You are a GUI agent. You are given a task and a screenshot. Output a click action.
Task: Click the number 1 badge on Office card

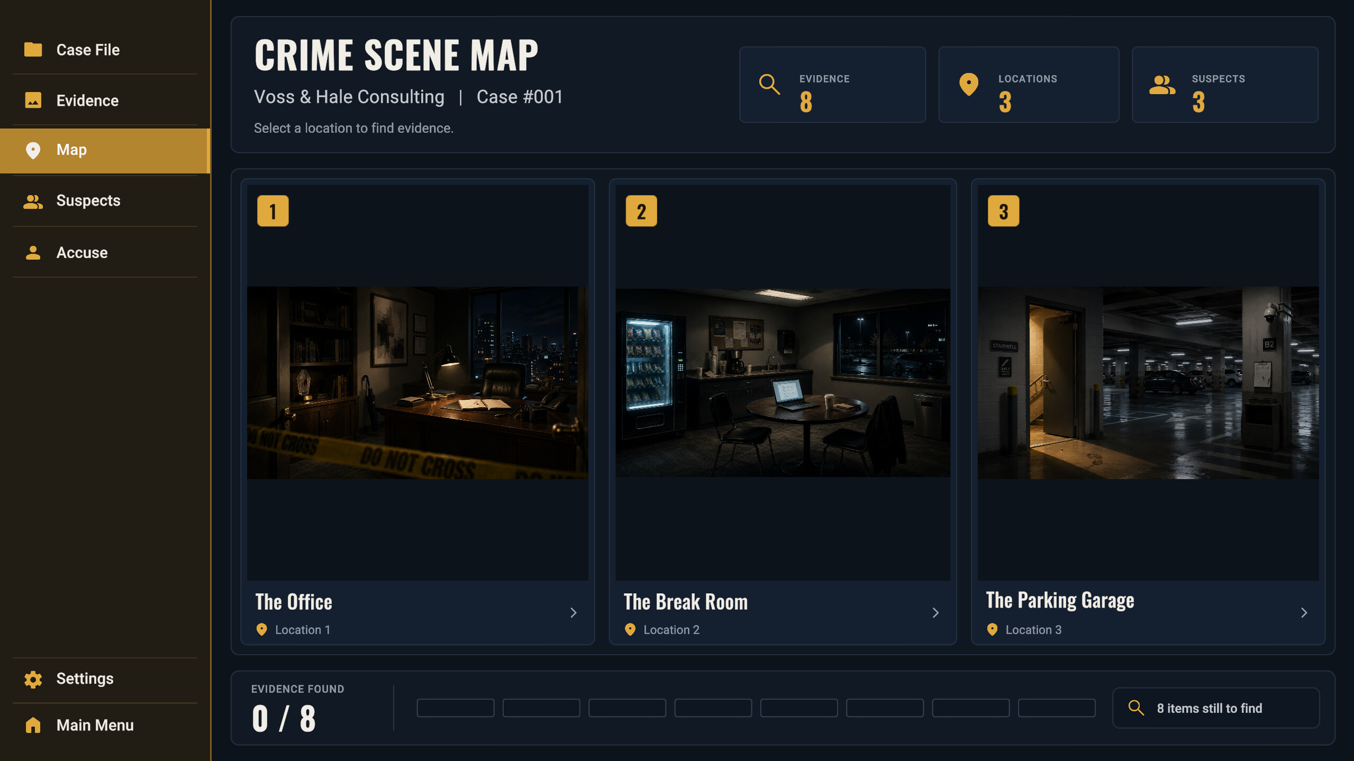click(273, 211)
